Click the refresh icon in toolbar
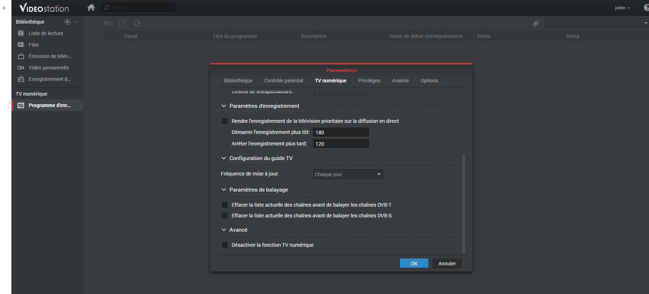Image resolution: width=649 pixels, height=294 pixels. point(137,23)
